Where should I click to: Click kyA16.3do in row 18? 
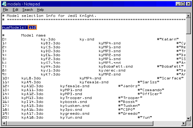coord(32,110)
